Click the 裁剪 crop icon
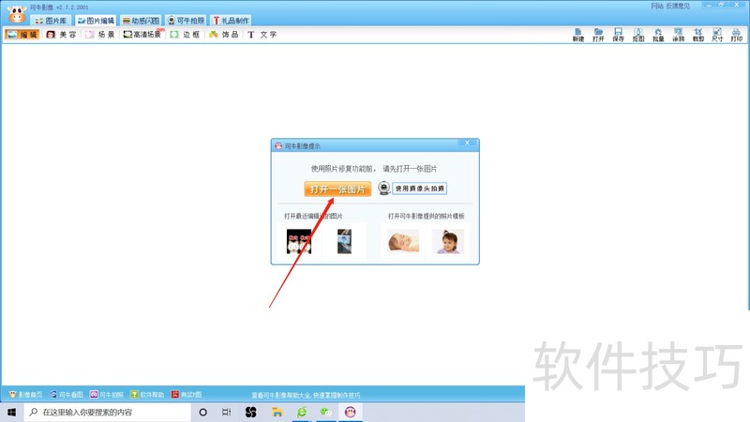This screenshot has height=422, width=750. click(697, 35)
